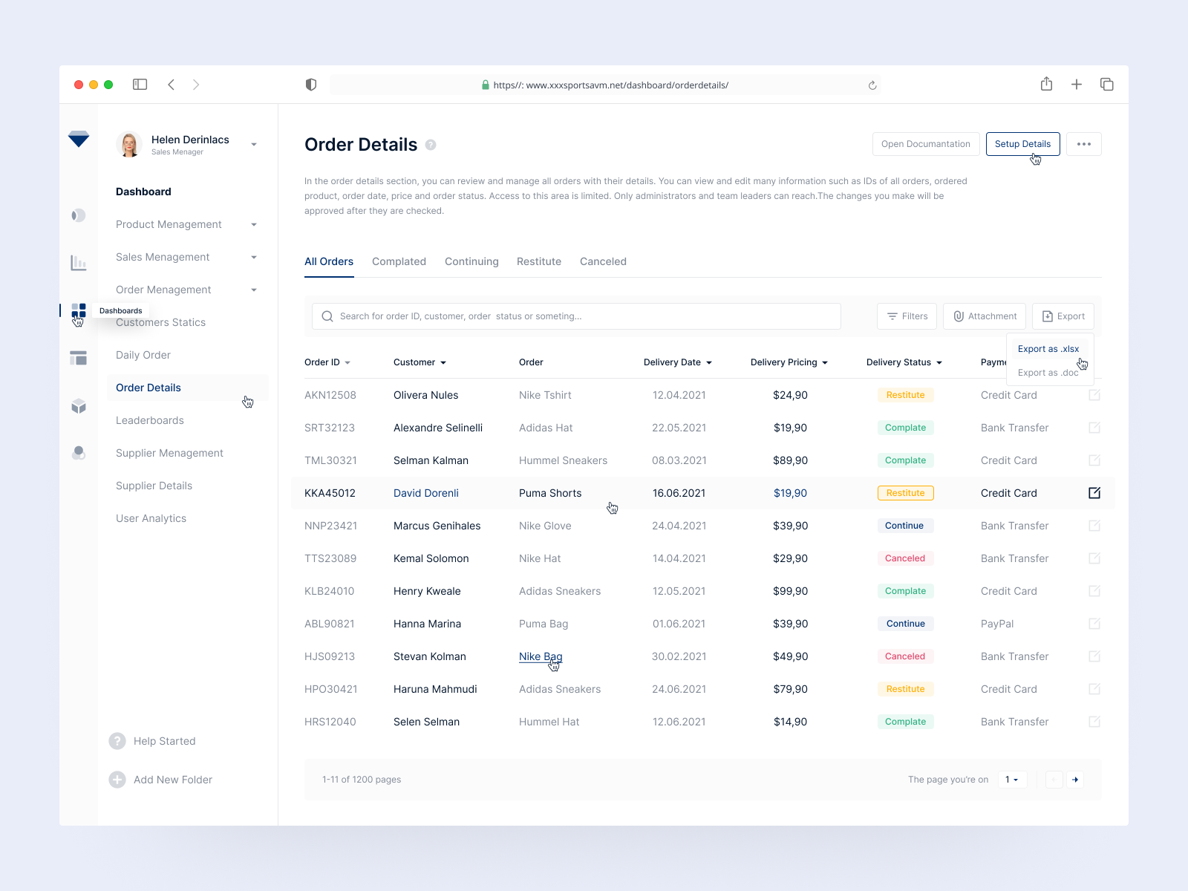Toggle the edit checkbox on Puma Shorts row
Viewport: 1188px width, 891px height.
pyautogui.click(x=1094, y=492)
